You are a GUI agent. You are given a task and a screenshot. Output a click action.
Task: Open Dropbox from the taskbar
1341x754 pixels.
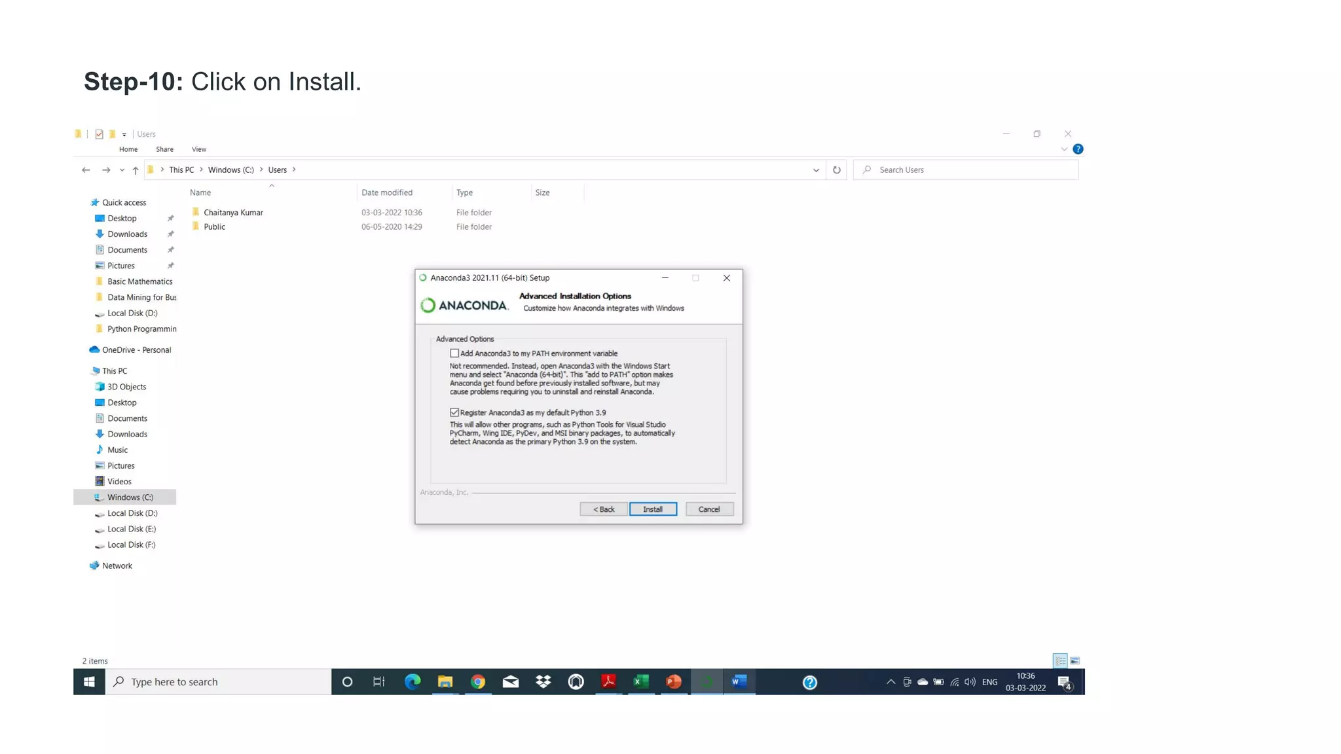click(x=543, y=682)
